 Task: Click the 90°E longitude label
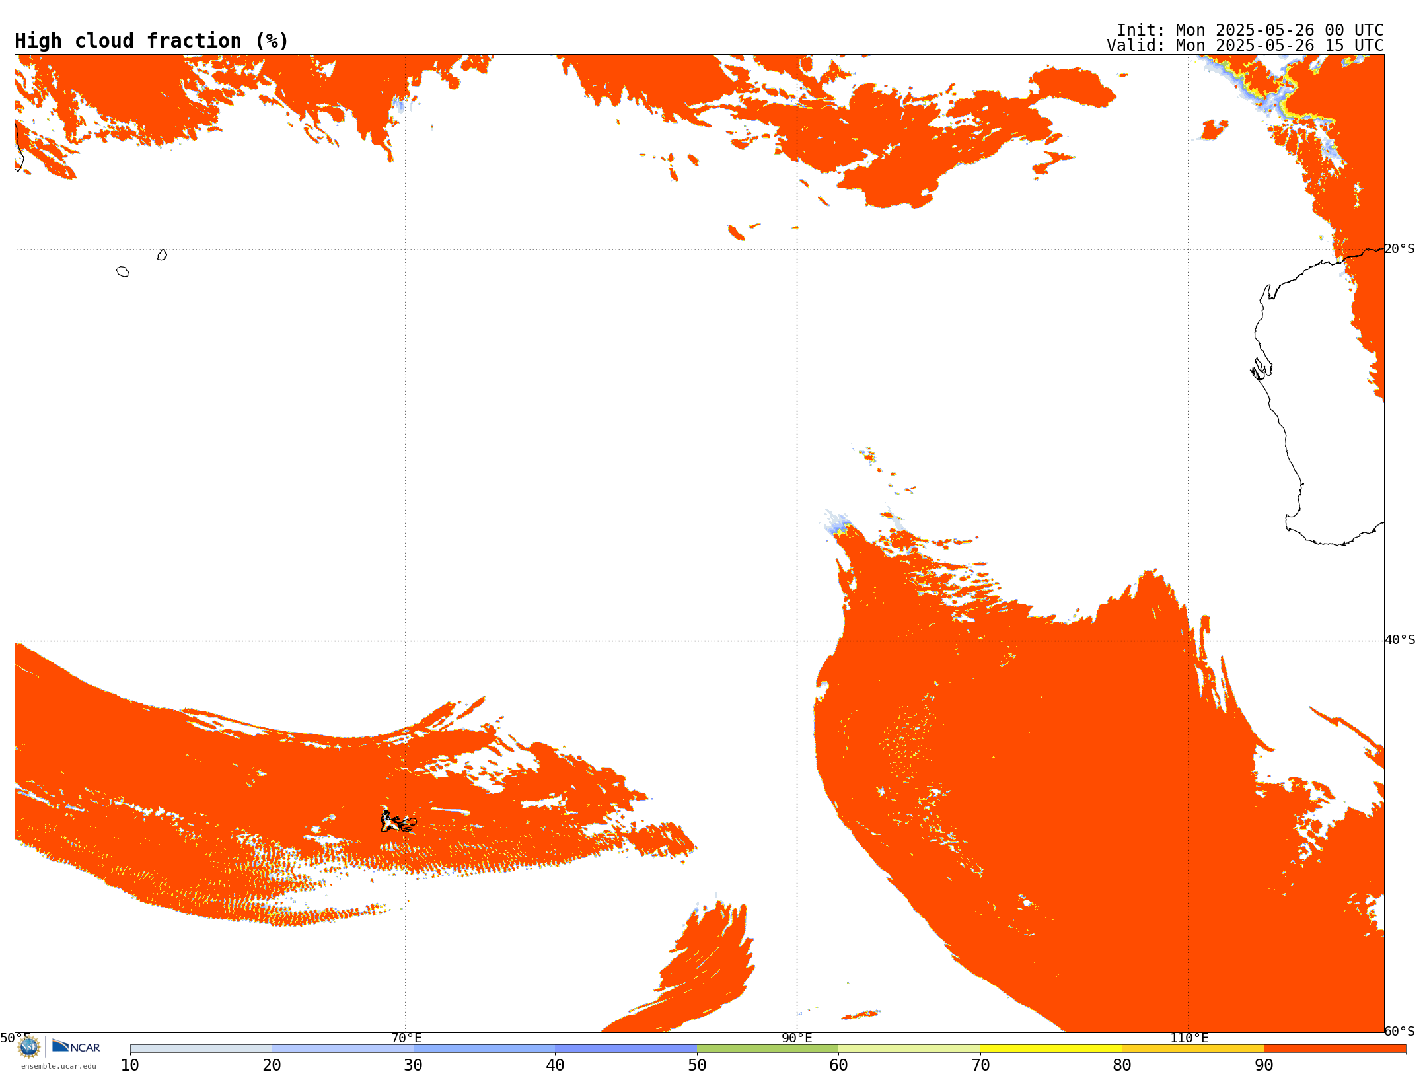(x=797, y=1038)
